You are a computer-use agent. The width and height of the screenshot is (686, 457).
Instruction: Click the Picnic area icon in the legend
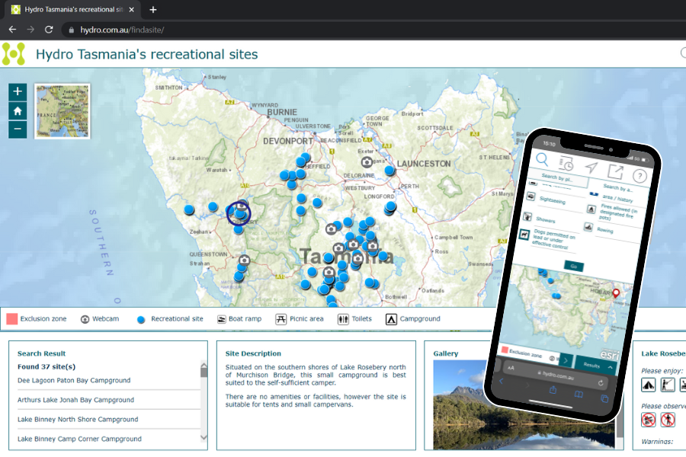point(280,319)
